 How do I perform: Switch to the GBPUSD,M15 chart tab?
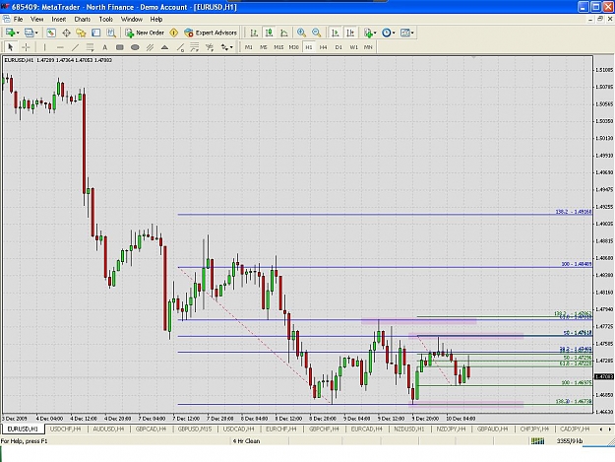(x=195, y=429)
